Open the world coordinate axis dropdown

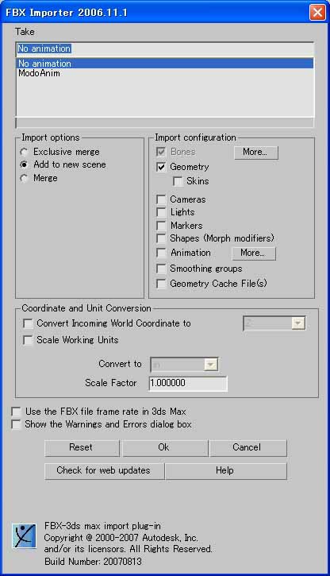click(274, 323)
